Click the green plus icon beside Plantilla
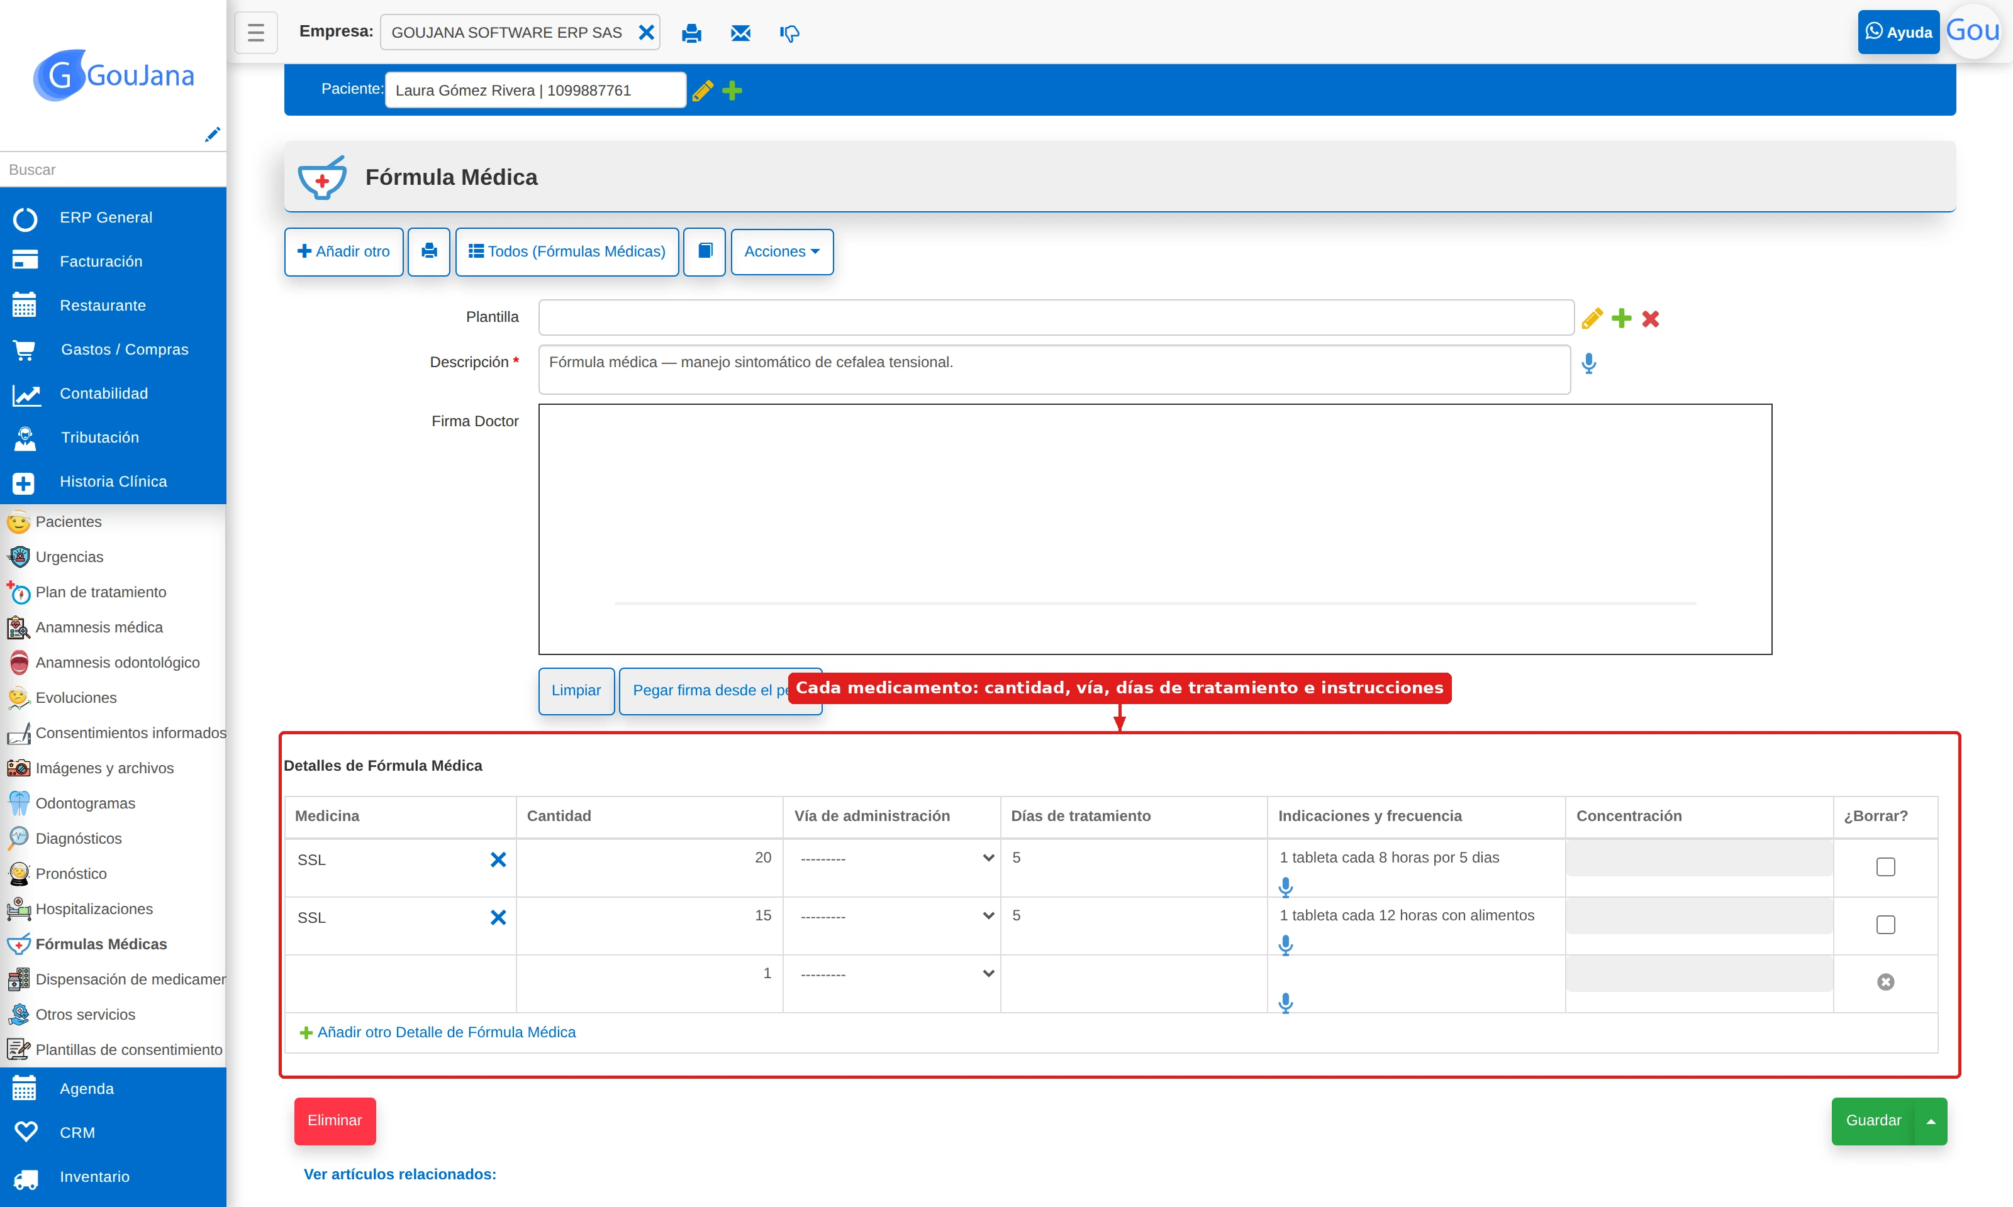This screenshot has height=1207, width=2013. click(1621, 318)
